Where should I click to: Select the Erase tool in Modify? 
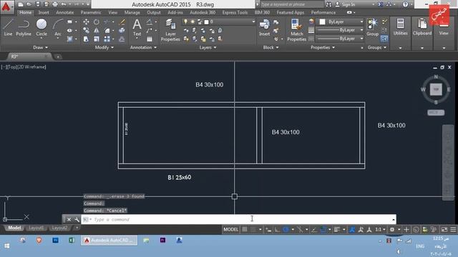coord(122,22)
